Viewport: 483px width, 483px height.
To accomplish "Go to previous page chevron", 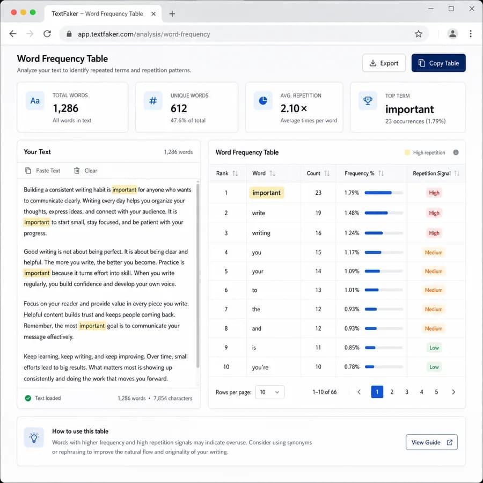I will point(359,392).
